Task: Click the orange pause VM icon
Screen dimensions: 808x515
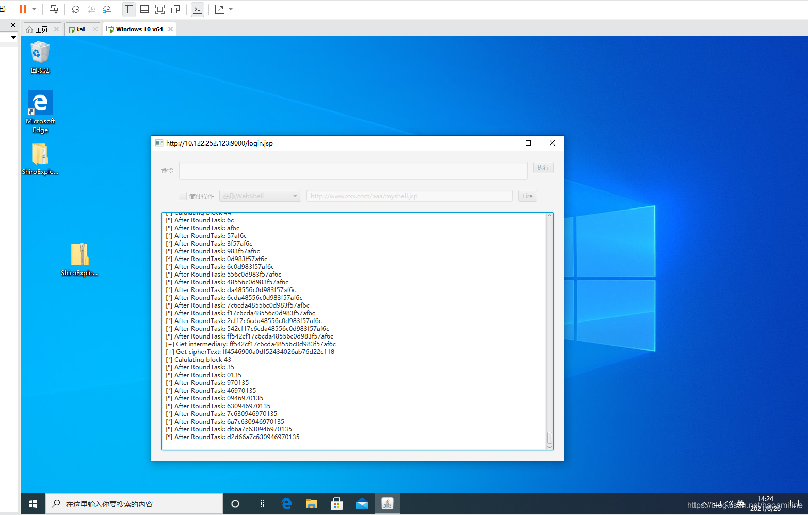Action: pyautogui.click(x=23, y=9)
